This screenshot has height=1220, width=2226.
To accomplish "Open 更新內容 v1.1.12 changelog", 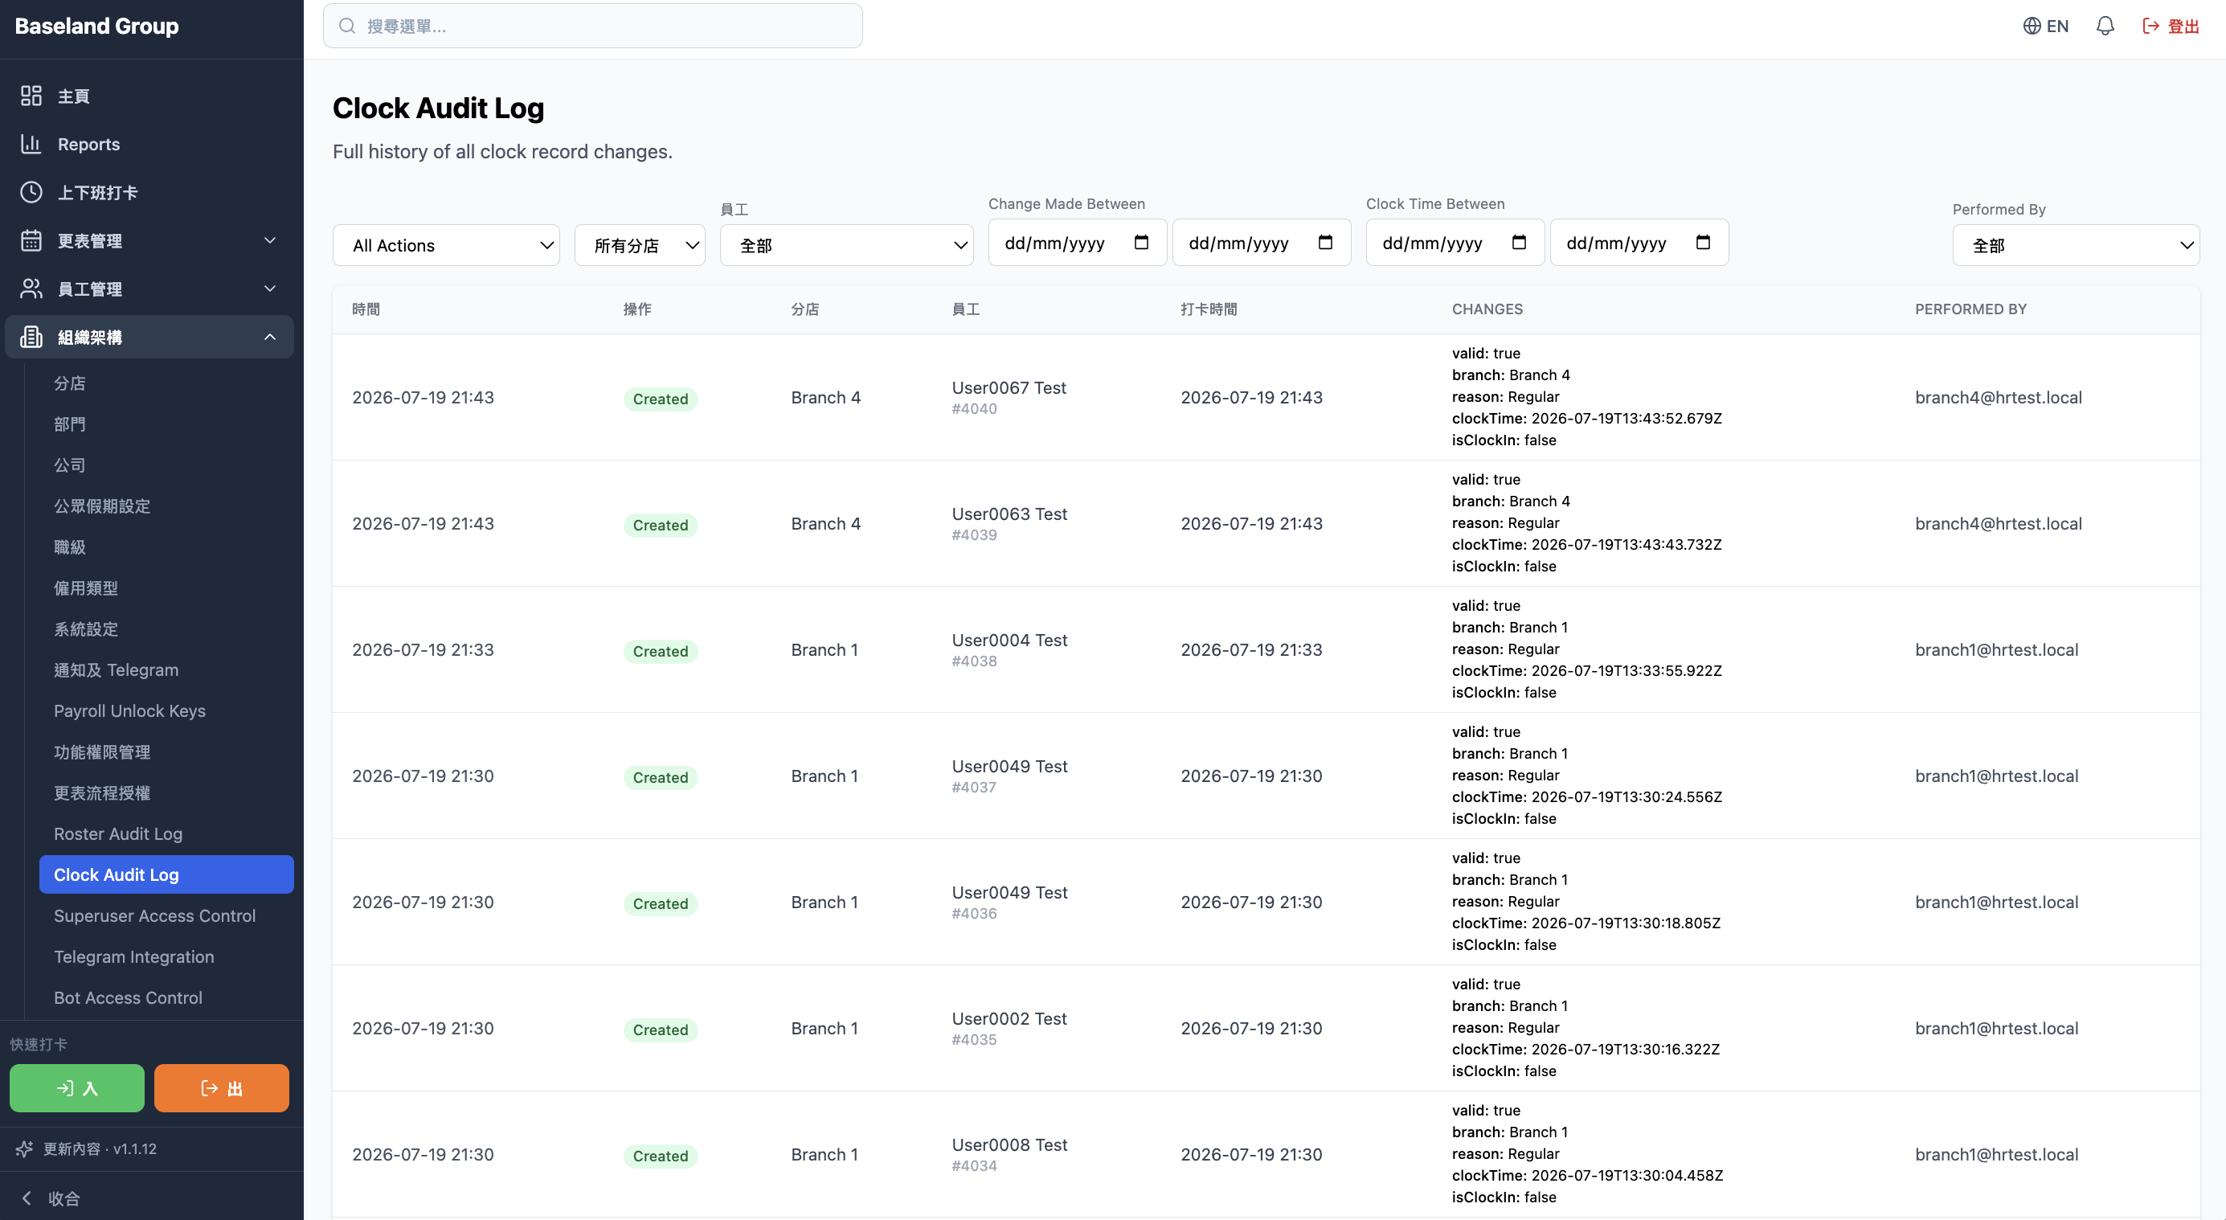I will (87, 1149).
